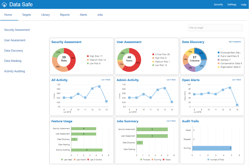Open the Reports tab

coord(65,15)
